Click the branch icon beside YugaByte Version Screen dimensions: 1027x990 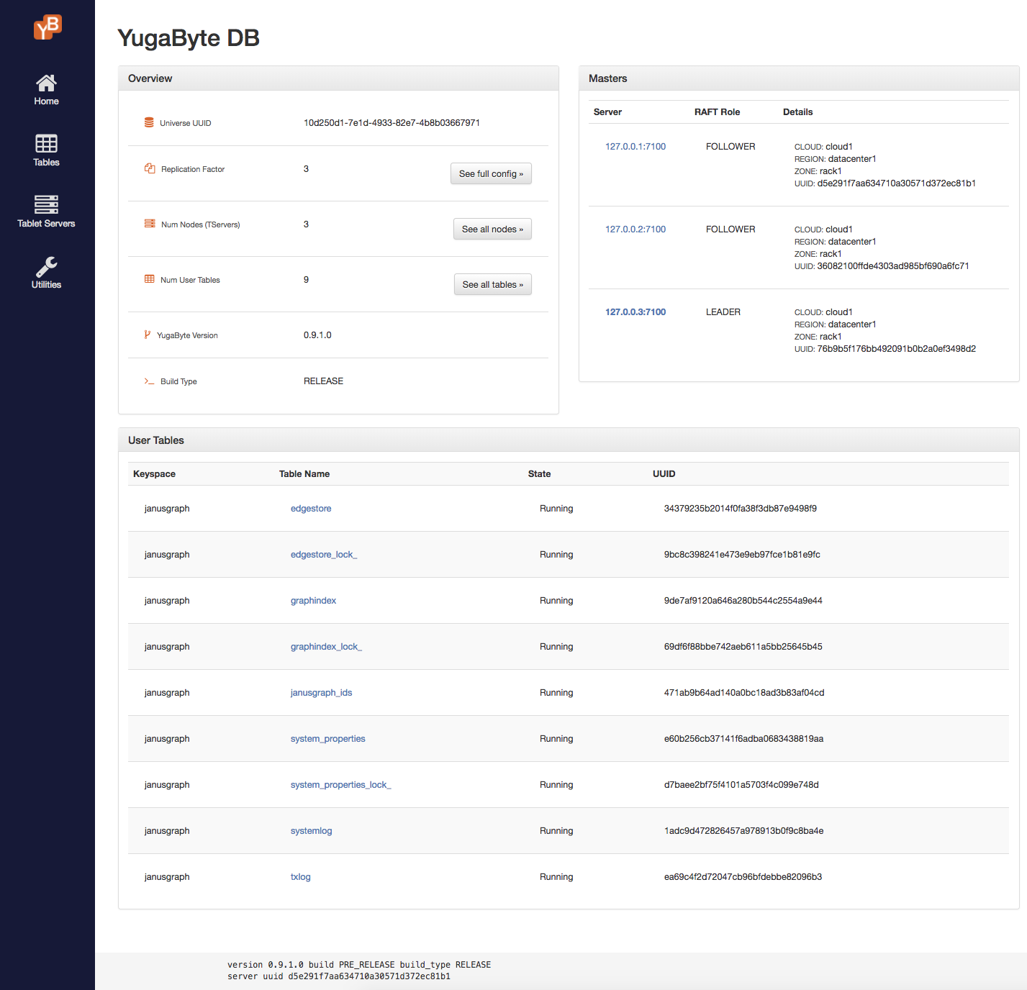click(x=147, y=335)
